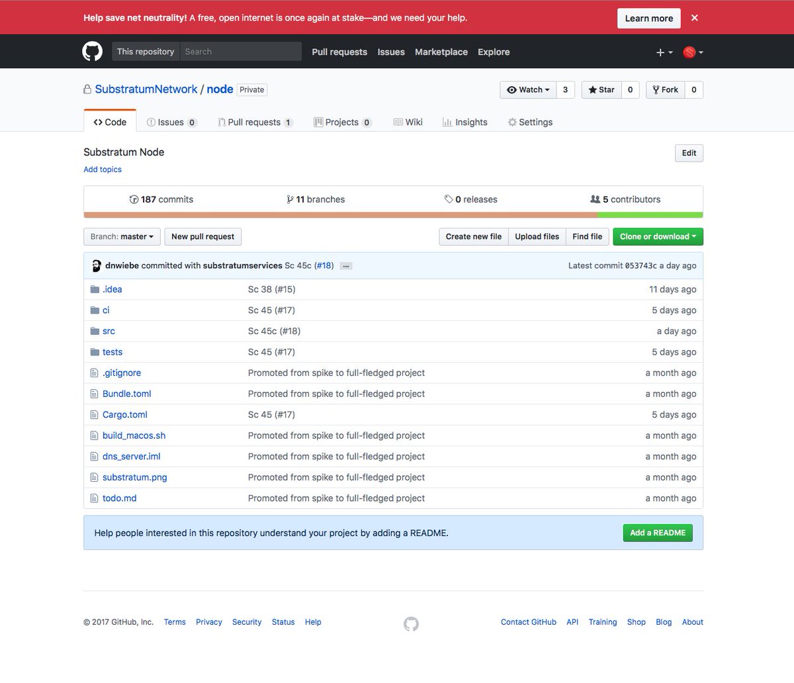This screenshot has width=794, height=683.
Task: Click the language breakdown color bar
Action: click(x=393, y=215)
